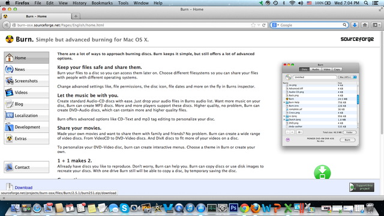Launch Photoshop from the dock
Screen dimensions: 384x216
click(233, 208)
